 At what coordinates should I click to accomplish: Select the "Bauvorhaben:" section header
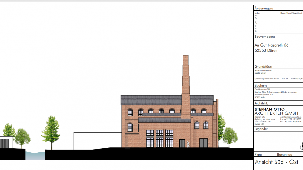[x=264, y=37]
